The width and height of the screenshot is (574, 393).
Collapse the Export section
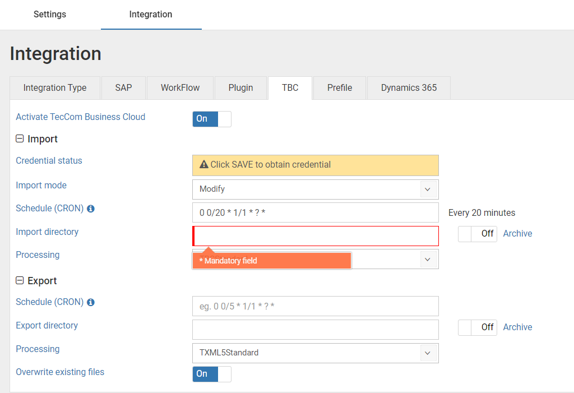click(x=20, y=280)
